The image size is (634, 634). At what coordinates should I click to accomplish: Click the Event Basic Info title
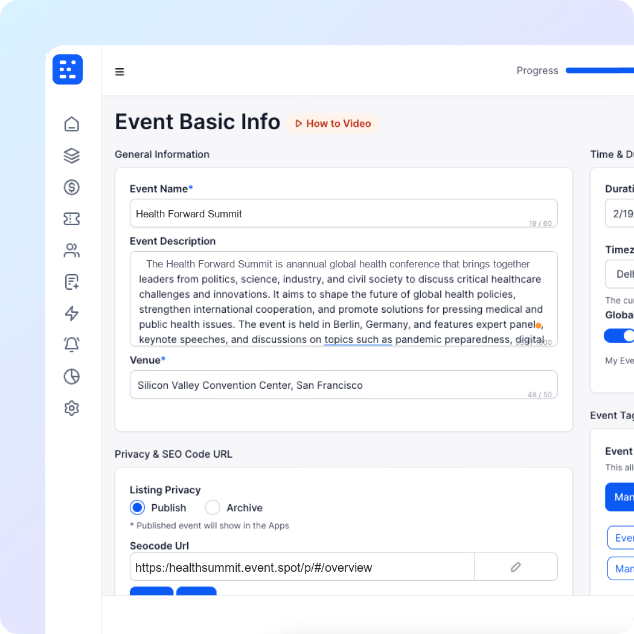pyautogui.click(x=197, y=122)
